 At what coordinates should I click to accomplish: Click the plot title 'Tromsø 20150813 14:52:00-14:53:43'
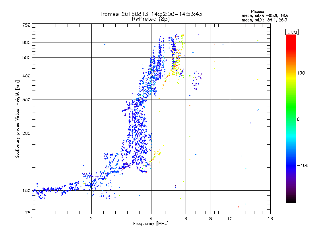151,14
